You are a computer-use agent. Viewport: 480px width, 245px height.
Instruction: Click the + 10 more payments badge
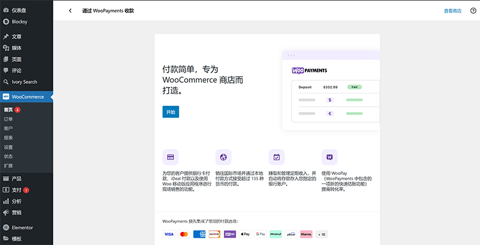click(322, 234)
